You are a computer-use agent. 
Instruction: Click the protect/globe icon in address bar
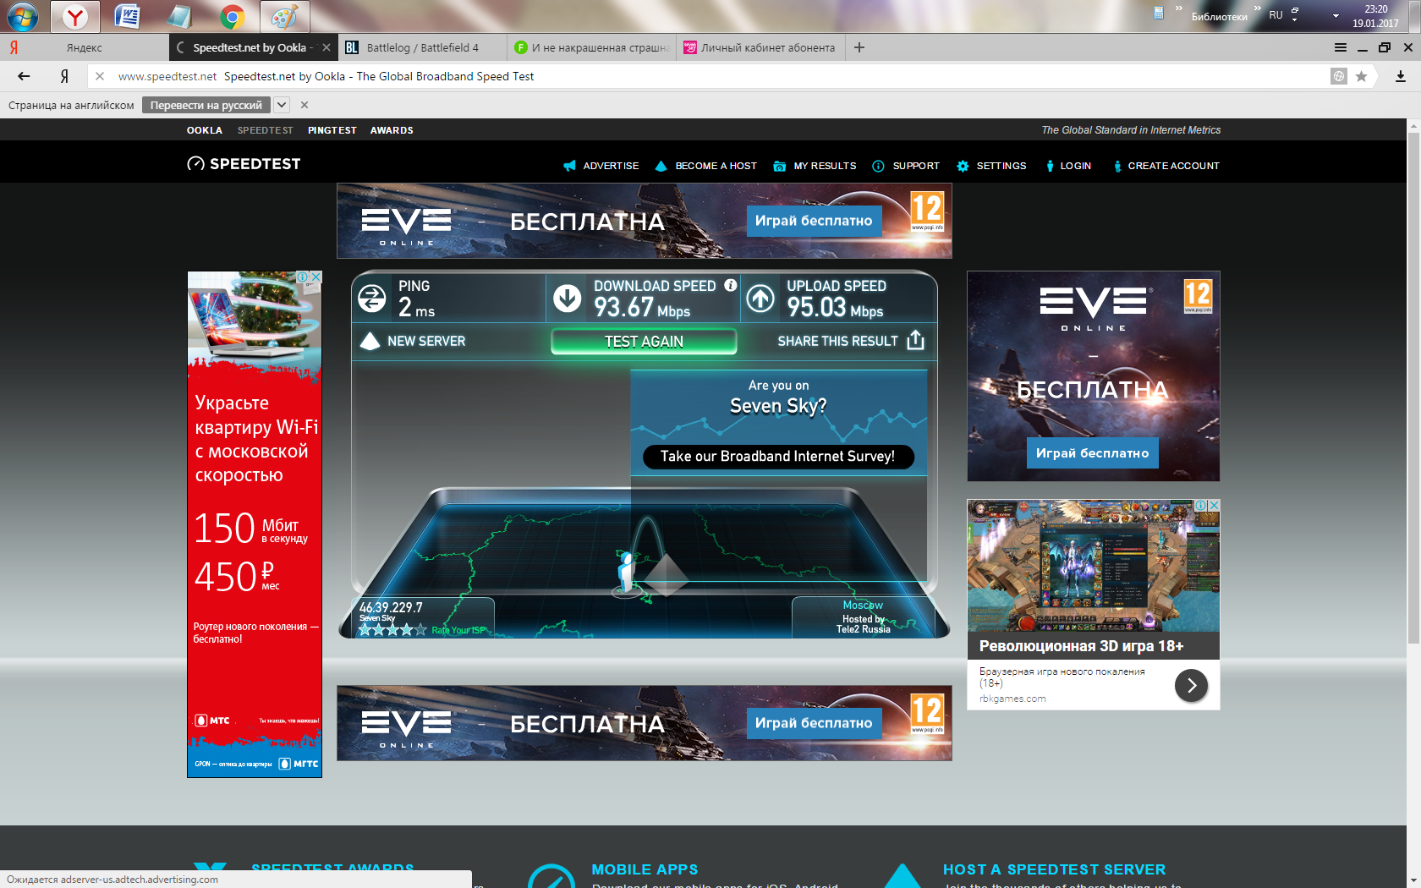(1339, 76)
